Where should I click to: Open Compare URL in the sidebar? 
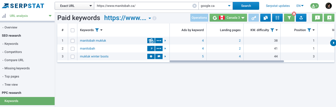[14, 60]
